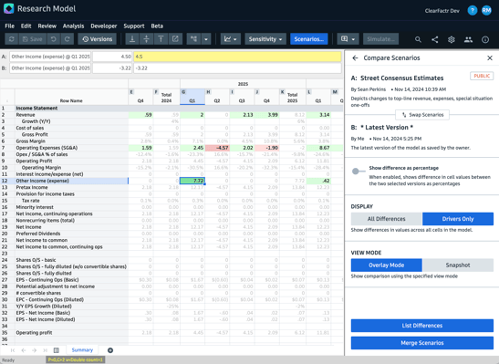Expand the dependency tree dropdown arrow

[x=206, y=39]
